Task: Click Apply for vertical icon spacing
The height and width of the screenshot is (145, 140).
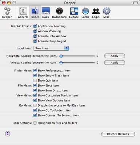Action: point(115,63)
